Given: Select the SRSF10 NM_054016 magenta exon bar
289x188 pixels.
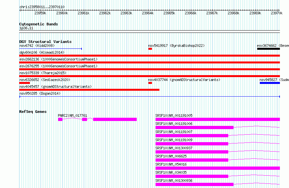Looking at the screenshot, I should tap(218, 168).
